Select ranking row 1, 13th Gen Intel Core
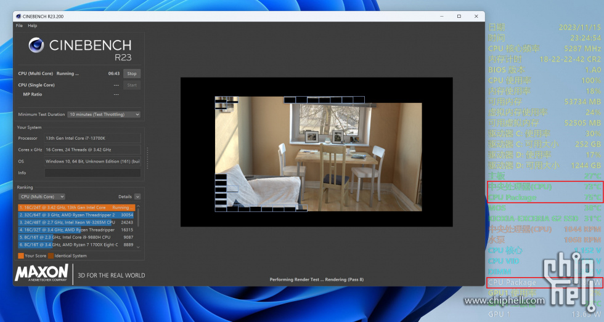The image size is (604, 322). pyautogui.click(x=76, y=207)
